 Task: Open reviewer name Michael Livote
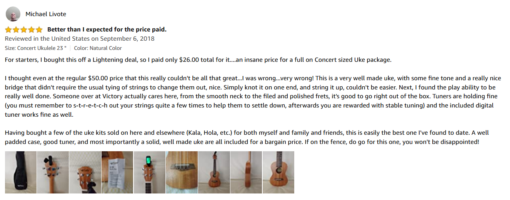point(46,14)
